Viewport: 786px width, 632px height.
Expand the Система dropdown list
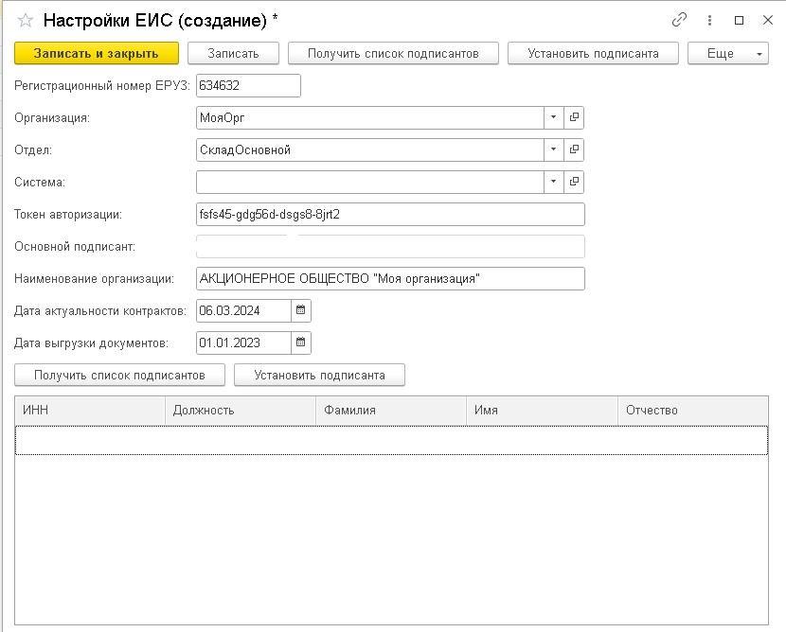pos(553,182)
